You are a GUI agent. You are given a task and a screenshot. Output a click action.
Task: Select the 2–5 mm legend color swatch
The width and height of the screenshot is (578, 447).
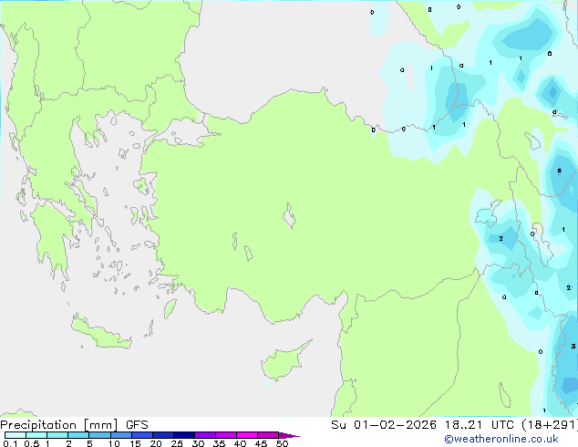point(78,435)
